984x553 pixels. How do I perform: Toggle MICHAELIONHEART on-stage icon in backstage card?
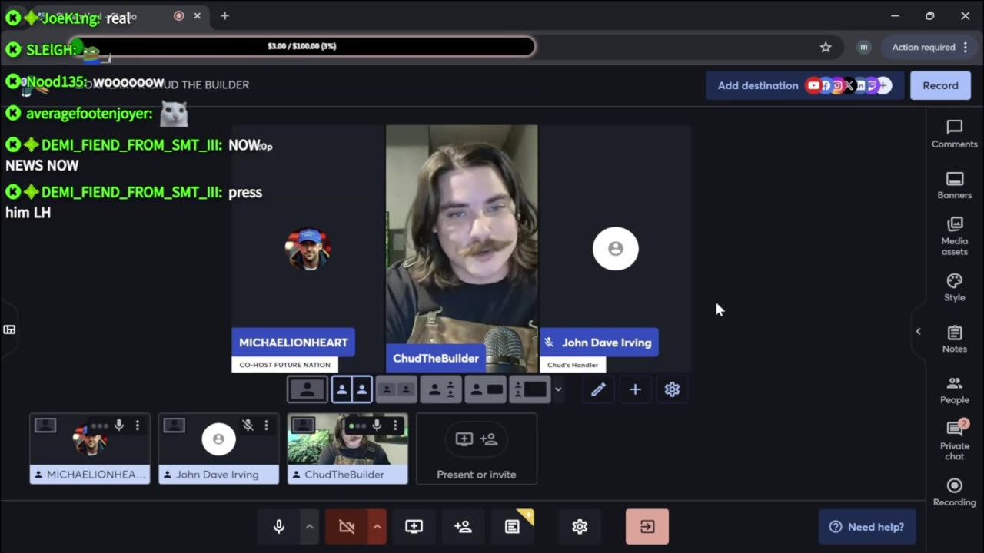(45, 425)
